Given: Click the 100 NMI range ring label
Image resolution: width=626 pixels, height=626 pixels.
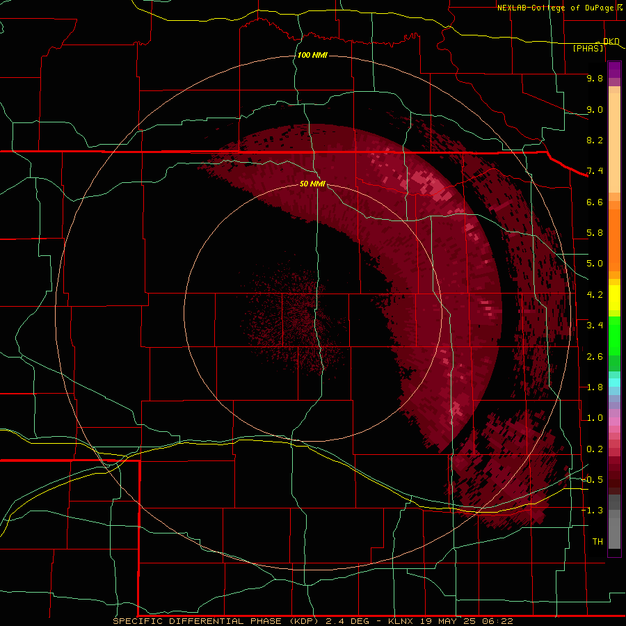Looking at the screenshot, I should [312, 55].
